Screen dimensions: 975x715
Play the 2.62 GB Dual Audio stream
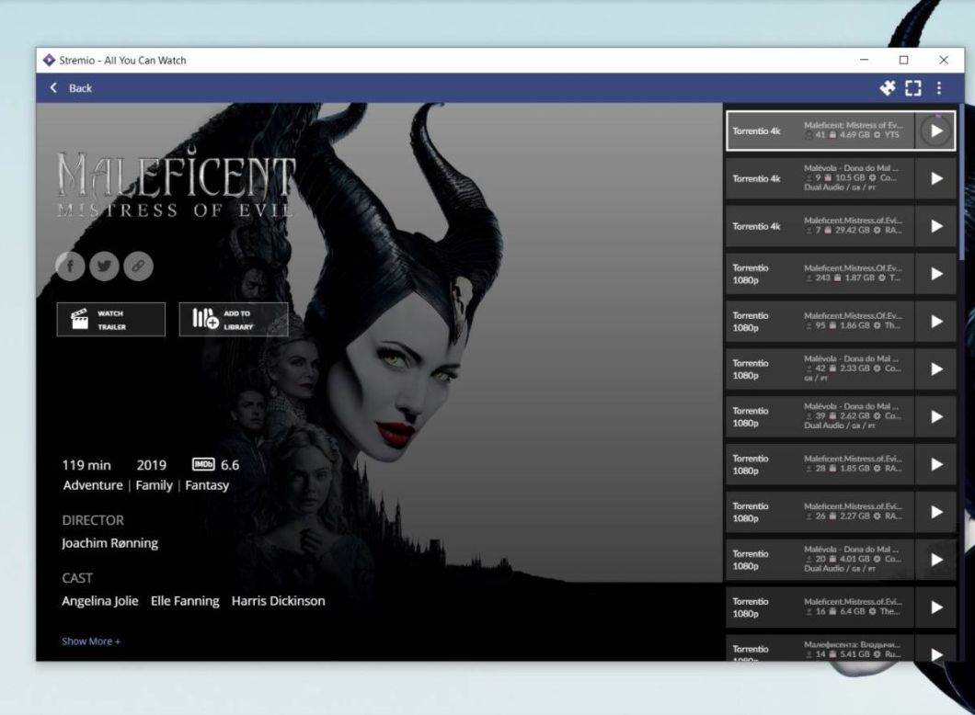click(x=935, y=417)
